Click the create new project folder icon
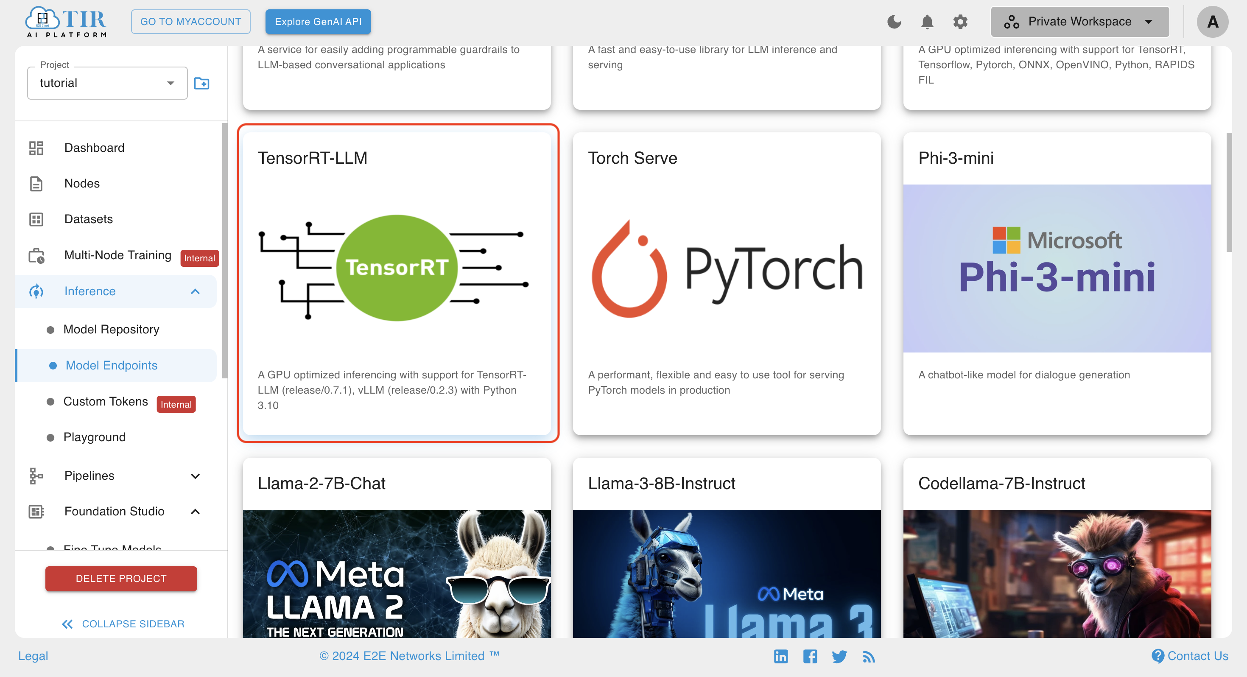Image resolution: width=1247 pixels, height=677 pixels. tap(201, 83)
